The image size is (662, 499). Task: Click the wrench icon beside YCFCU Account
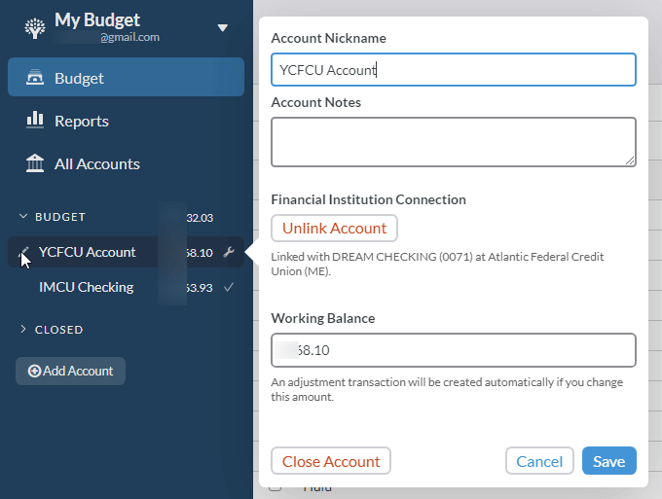pos(229,253)
